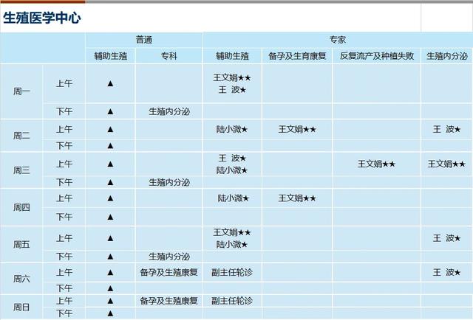Click 王 波★ in 周六 上午 生殖内分泌

click(x=446, y=272)
